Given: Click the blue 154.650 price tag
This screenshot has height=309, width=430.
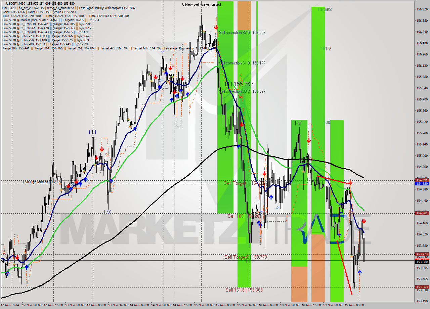Looking at the screenshot, I should [x=422, y=184].
